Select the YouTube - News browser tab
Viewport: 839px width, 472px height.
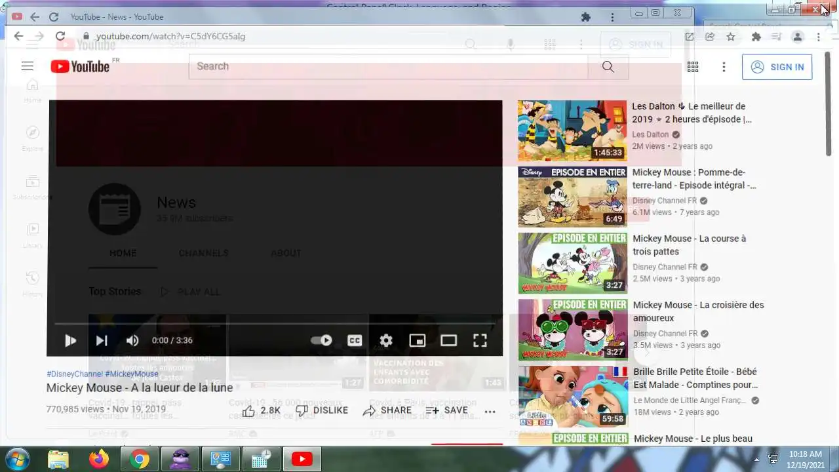click(x=117, y=17)
